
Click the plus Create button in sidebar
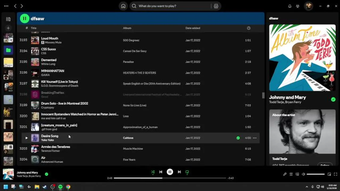tap(8, 28)
